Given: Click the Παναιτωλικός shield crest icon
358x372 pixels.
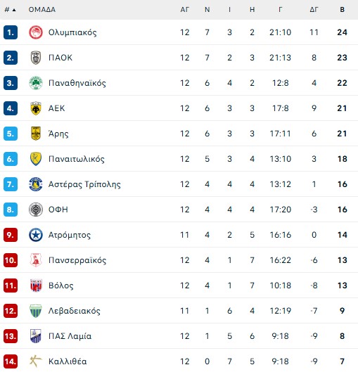Looking at the screenshot, I should click(x=36, y=159).
